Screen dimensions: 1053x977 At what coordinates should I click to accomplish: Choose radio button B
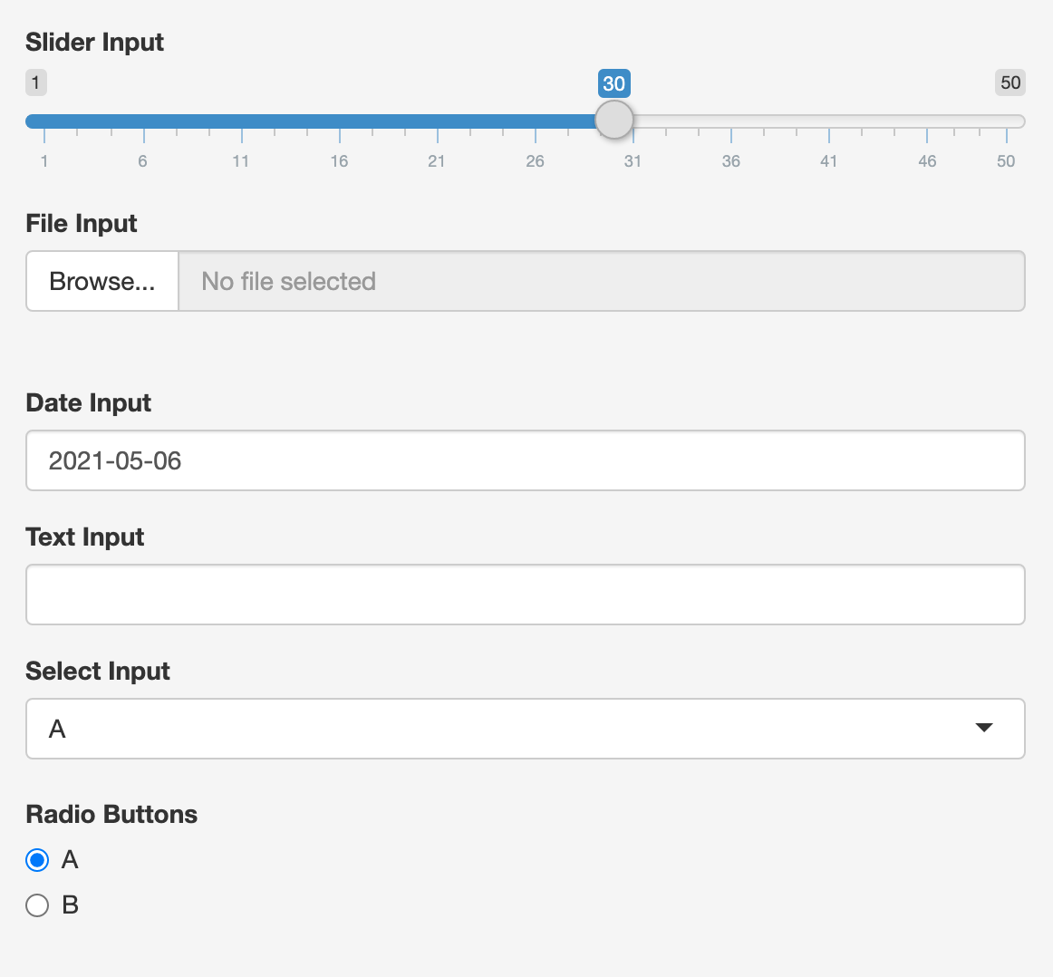(37, 905)
